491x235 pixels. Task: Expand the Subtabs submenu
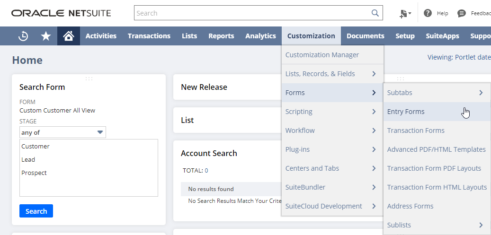point(481,93)
